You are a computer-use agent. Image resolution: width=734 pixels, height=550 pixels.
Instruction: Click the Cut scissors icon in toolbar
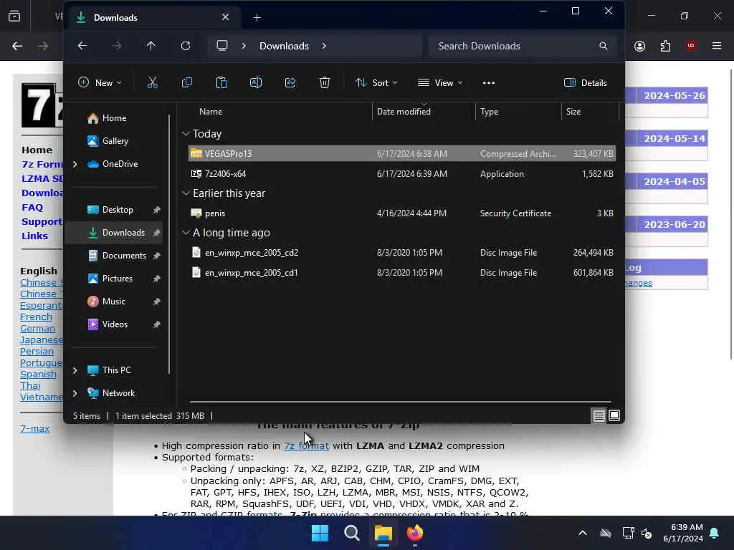[x=152, y=83]
